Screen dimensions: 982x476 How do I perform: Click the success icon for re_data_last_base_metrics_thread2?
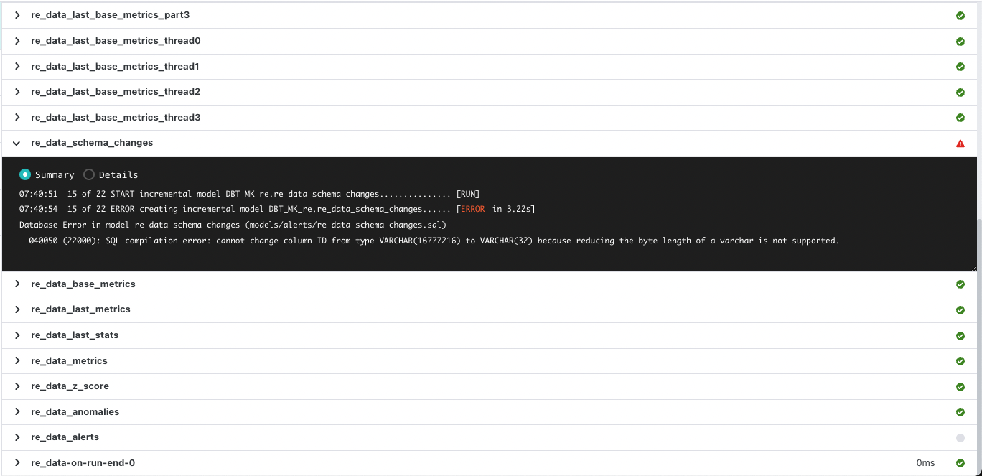(x=960, y=92)
